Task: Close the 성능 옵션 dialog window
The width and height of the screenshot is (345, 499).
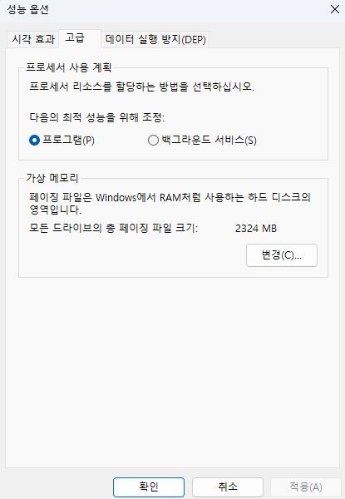Action: (x=334, y=9)
